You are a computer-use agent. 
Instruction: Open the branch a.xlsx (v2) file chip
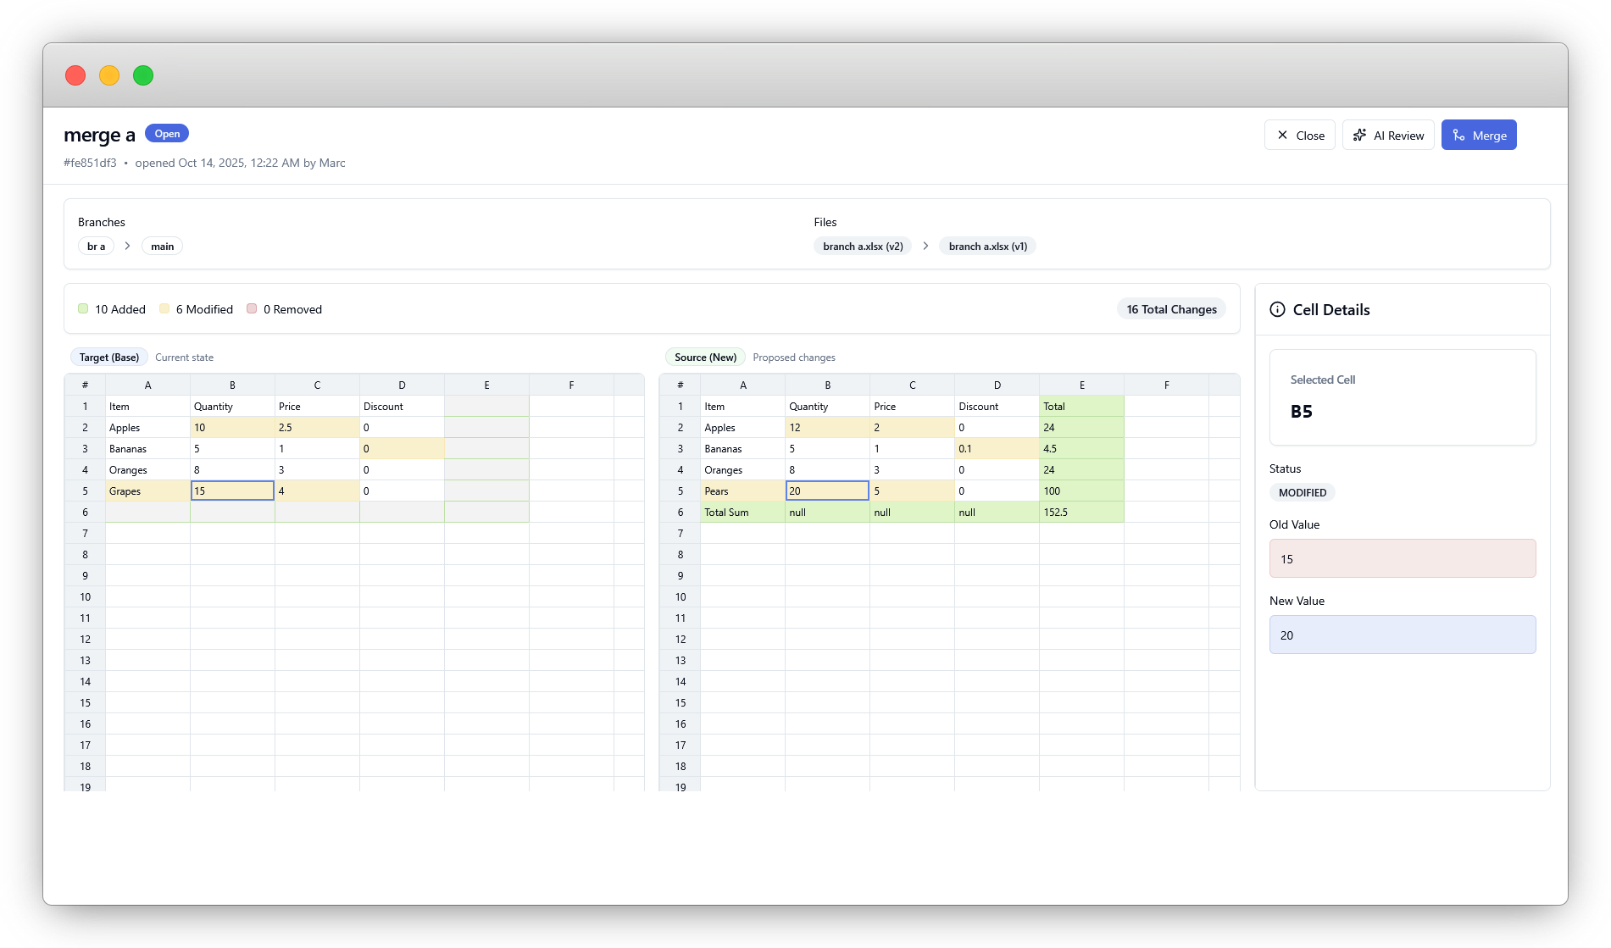click(862, 246)
